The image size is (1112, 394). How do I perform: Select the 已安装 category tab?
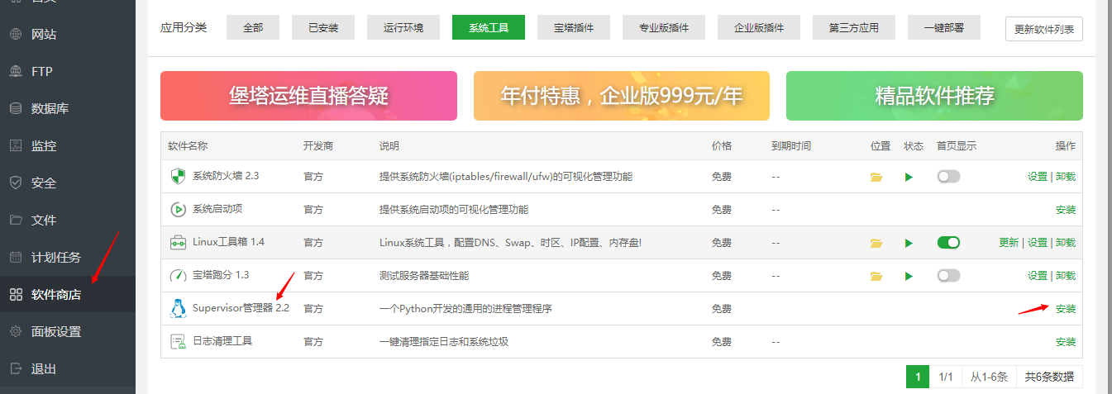[323, 27]
